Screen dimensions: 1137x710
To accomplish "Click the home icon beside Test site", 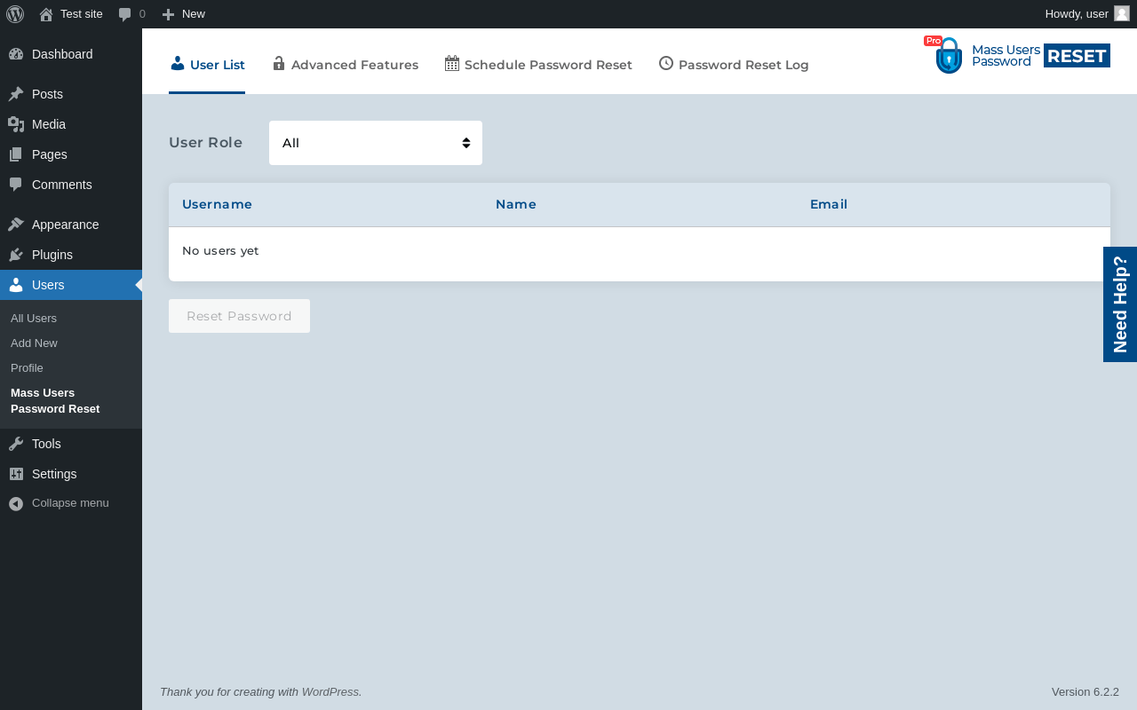I will 46,14.
